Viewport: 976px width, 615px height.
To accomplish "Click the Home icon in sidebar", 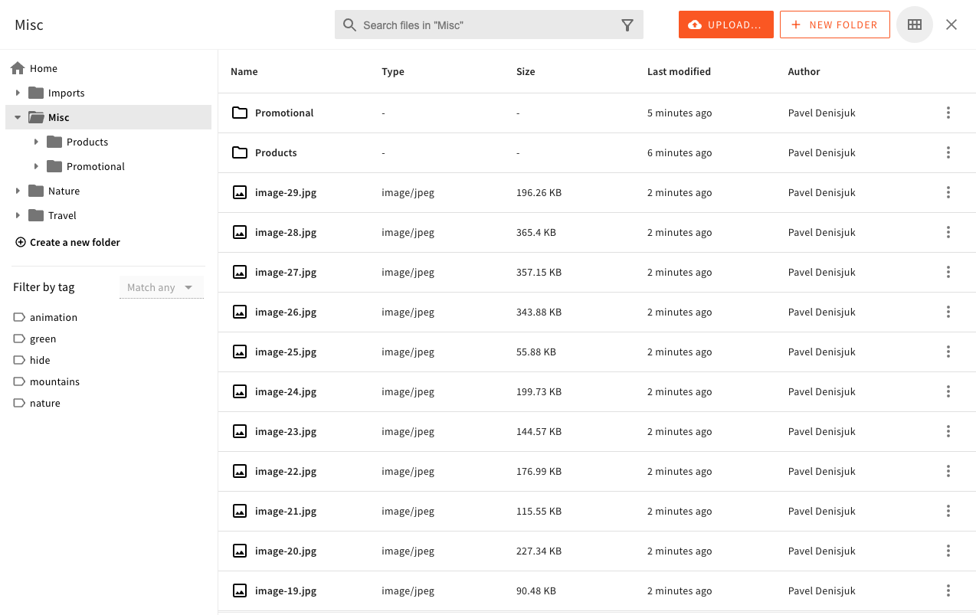I will [x=18, y=68].
